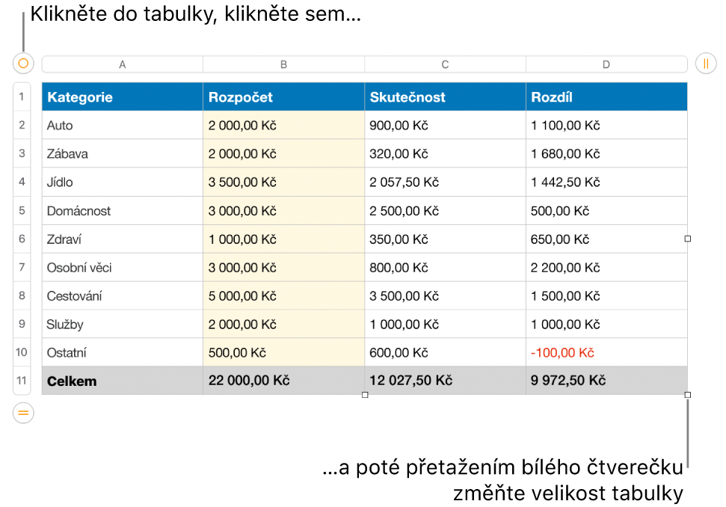Select column B header tab
The height and width of the screenshot is (507, 726).
click(284, 64)
